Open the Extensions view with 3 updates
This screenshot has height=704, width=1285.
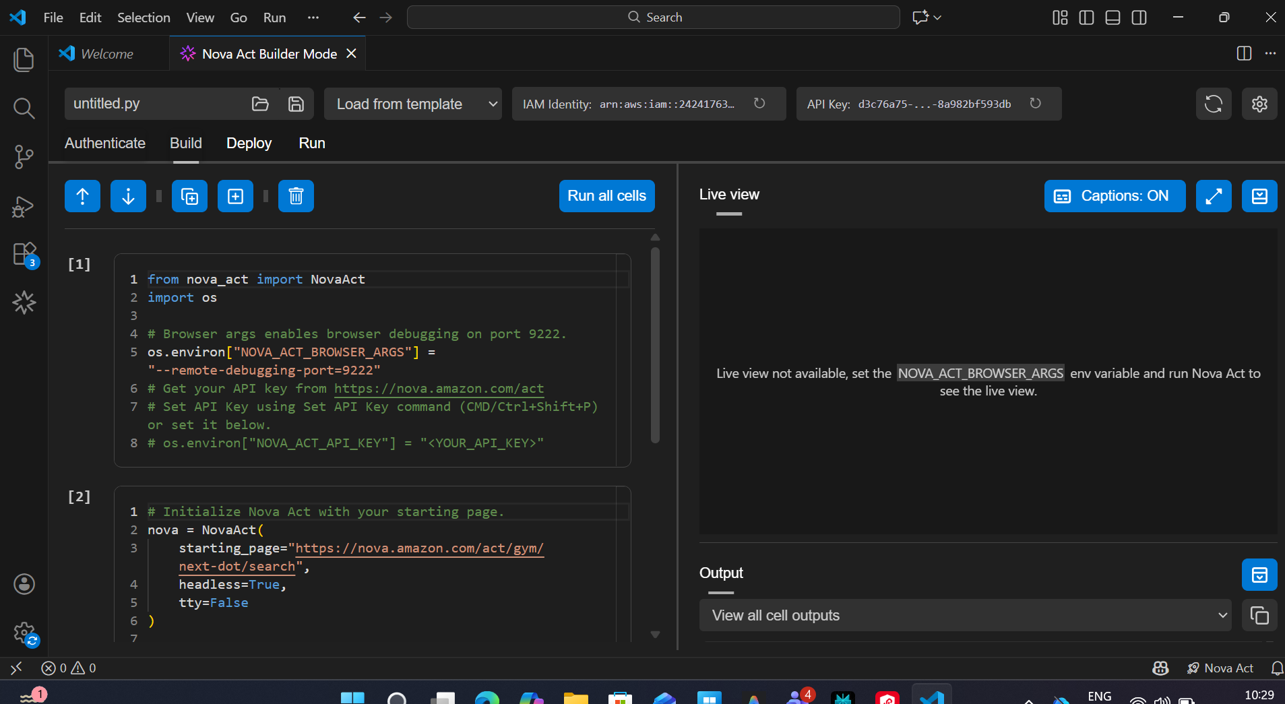point(24,254)
